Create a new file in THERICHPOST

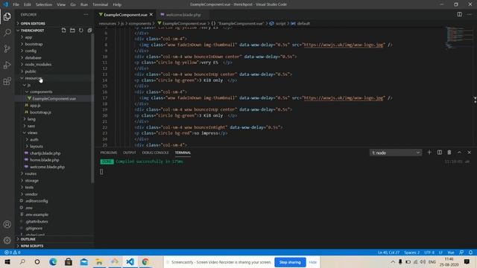pos(63,31)
